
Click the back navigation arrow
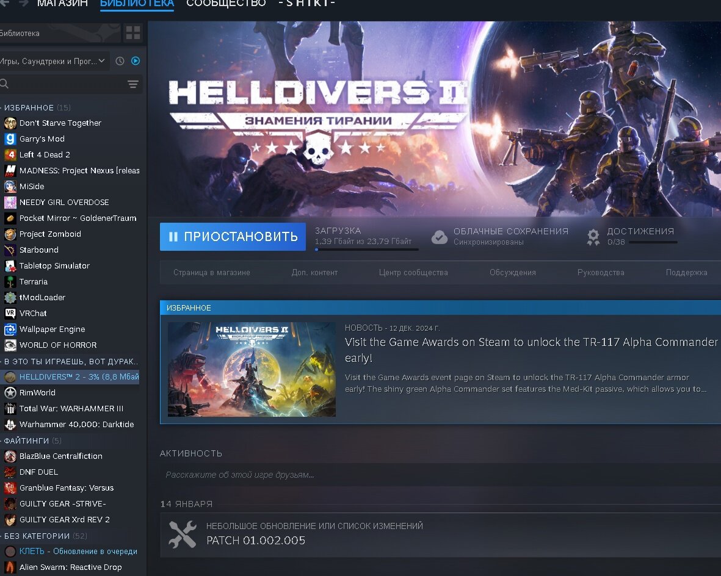[x=4, y=3]
